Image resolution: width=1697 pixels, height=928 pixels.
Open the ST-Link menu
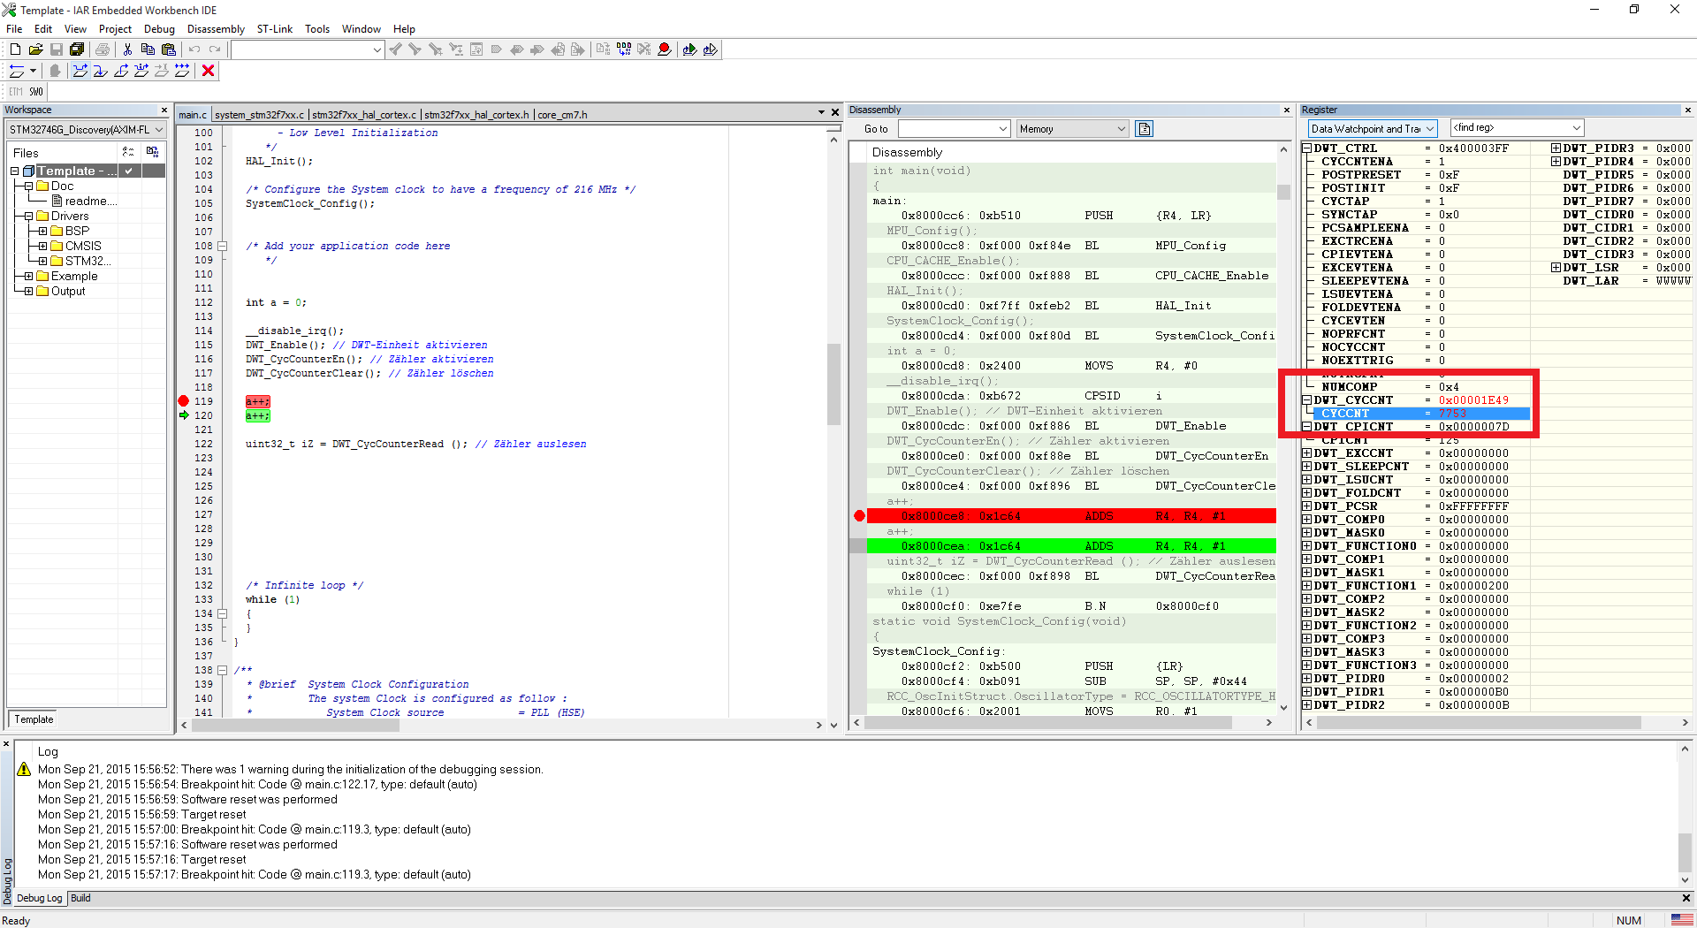pyautogui.click(x=275, y=29)
